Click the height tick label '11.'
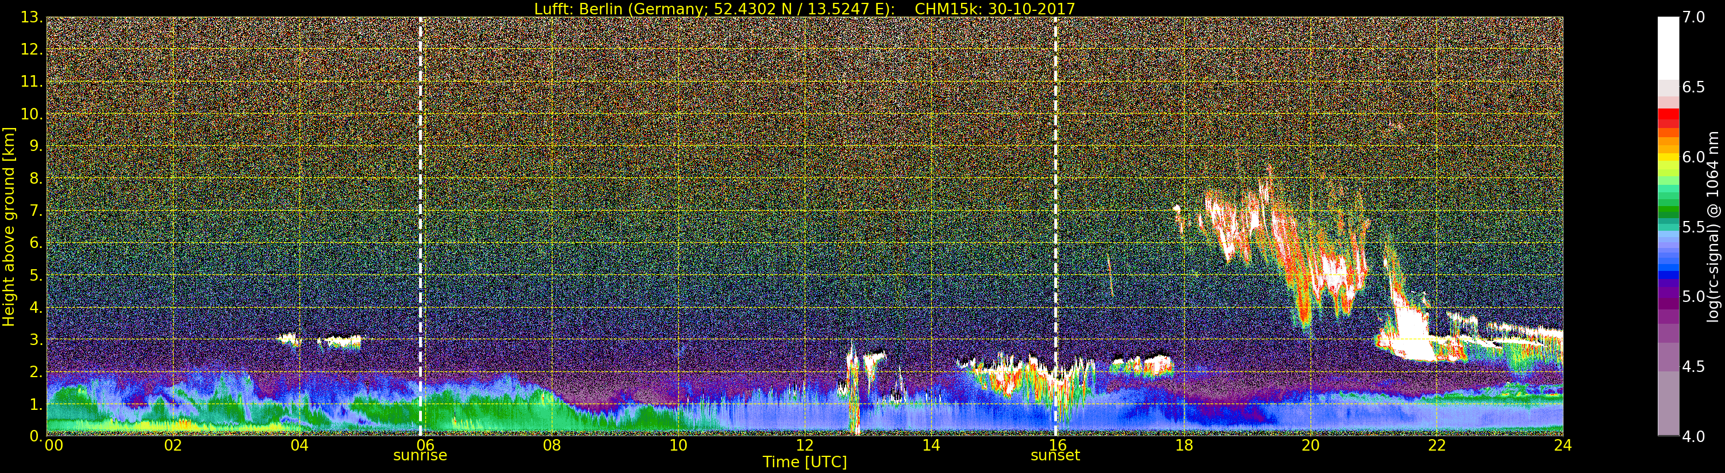The height and width of the screenshot is (473, 1725). 32,82
